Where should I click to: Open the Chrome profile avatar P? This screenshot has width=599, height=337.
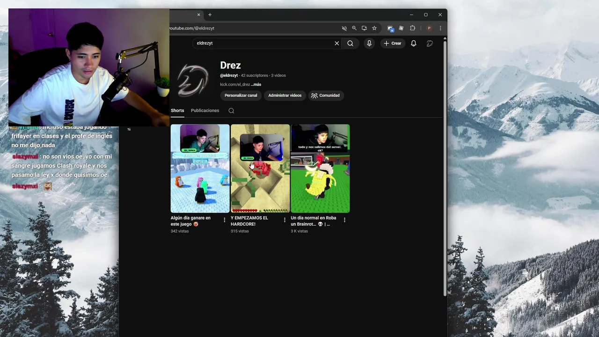pyautogui.click(x=429, y=28)
